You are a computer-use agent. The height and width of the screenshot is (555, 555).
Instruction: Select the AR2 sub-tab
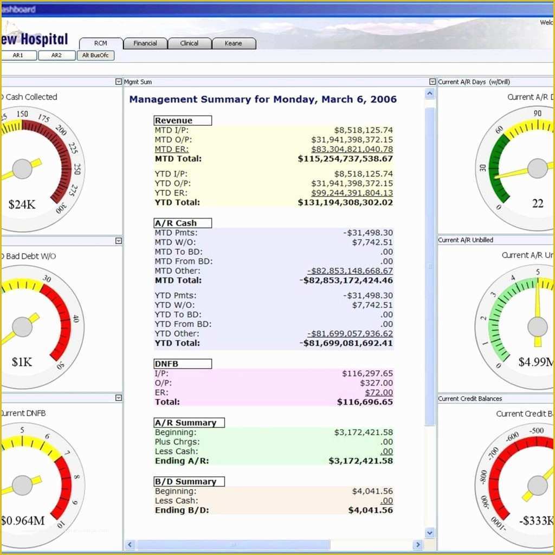(x=56, y=55)
